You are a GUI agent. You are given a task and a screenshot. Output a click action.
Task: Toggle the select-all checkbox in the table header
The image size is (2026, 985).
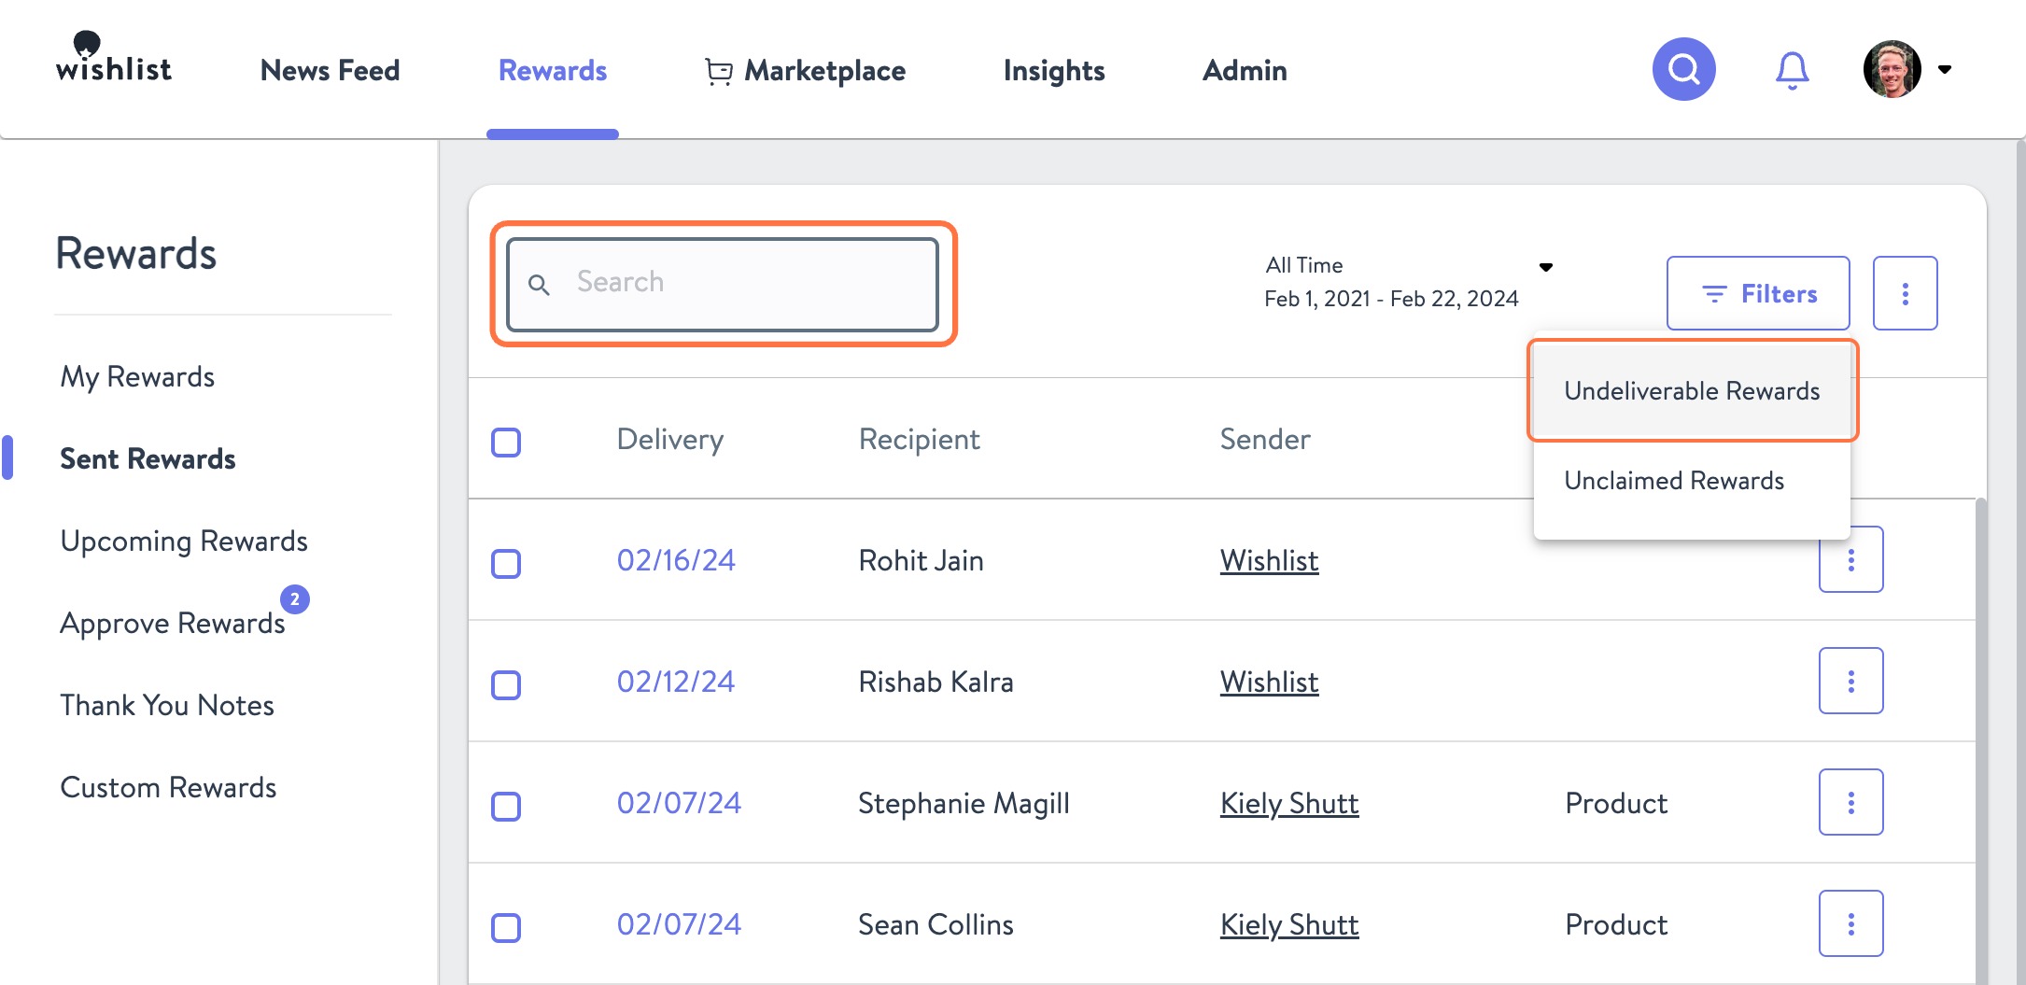[x=506, y=443]
